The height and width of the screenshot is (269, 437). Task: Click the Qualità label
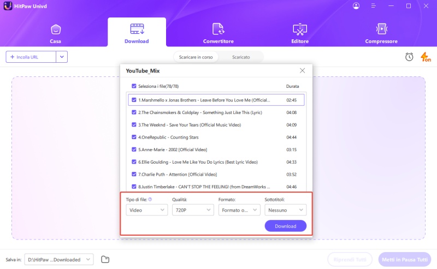[x=180, y=200]
